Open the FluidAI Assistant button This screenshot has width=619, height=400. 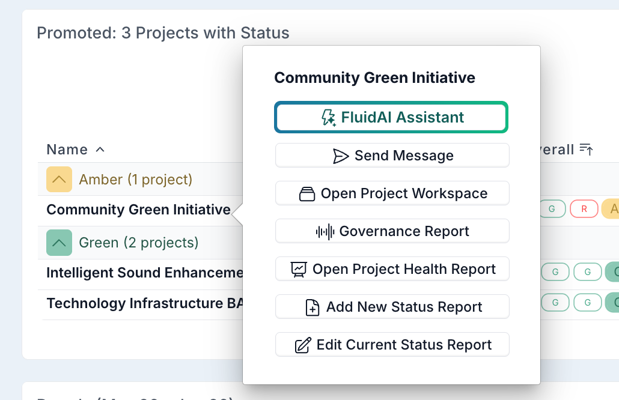tap(391, 117)
